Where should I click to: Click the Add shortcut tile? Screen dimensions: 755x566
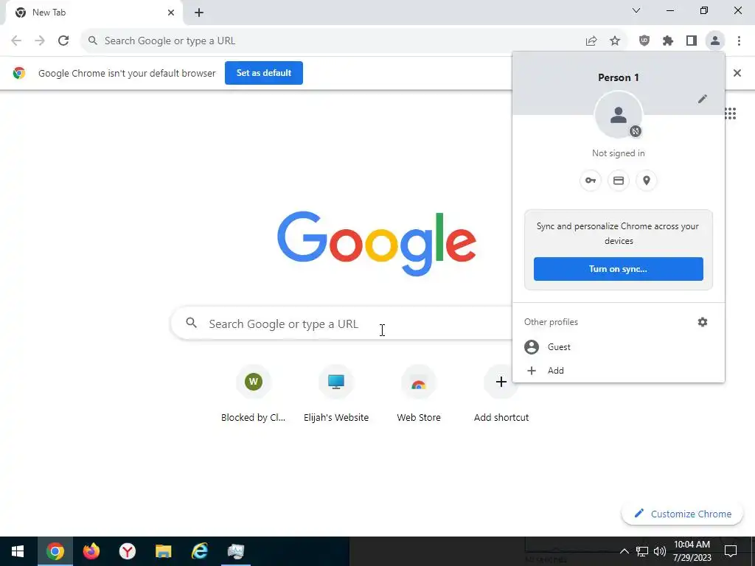501,394
